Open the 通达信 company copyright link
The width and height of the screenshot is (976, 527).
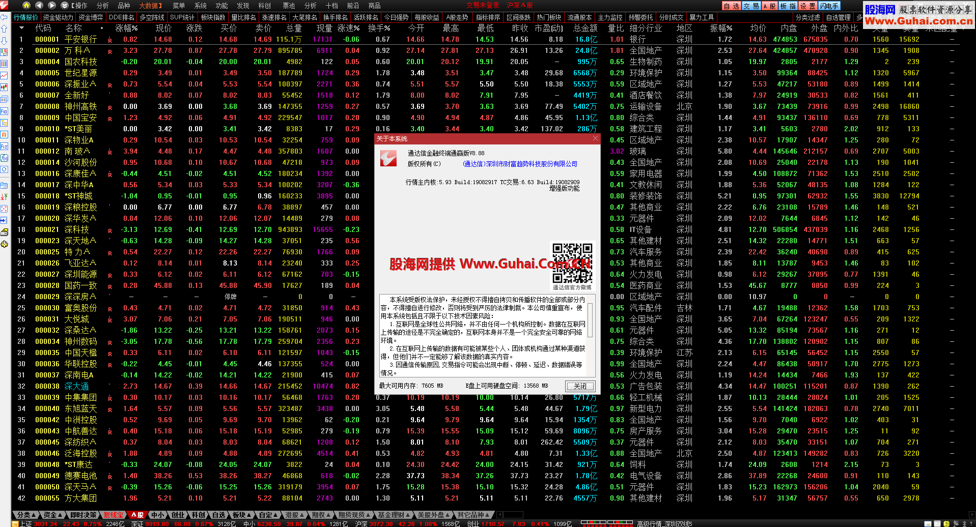520,164
